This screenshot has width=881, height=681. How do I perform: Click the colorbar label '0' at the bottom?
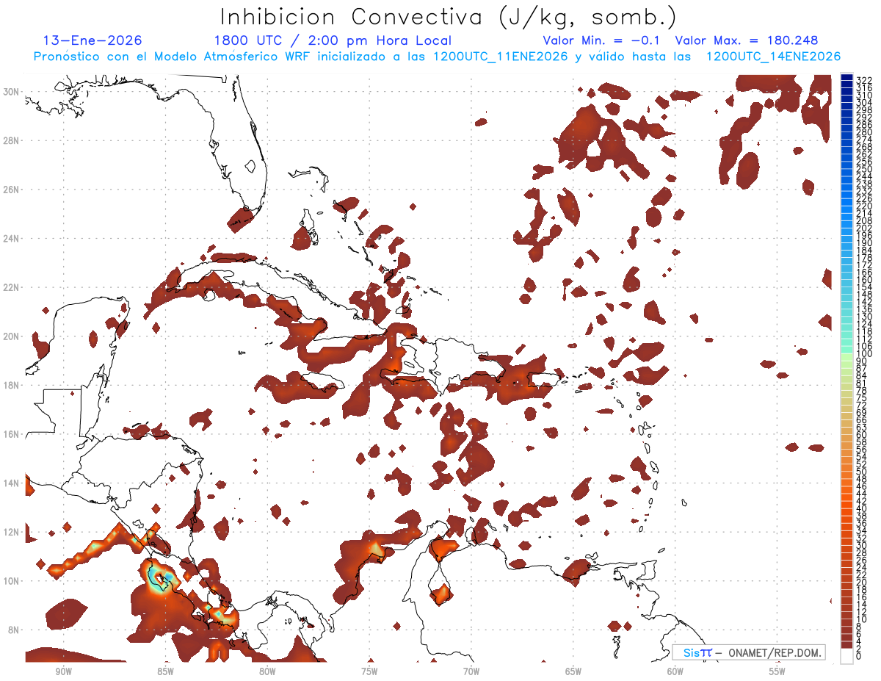click(x=859, y=657)
